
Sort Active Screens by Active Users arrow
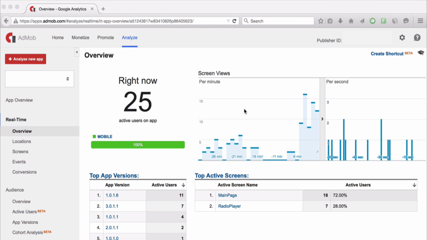point(414,185)
